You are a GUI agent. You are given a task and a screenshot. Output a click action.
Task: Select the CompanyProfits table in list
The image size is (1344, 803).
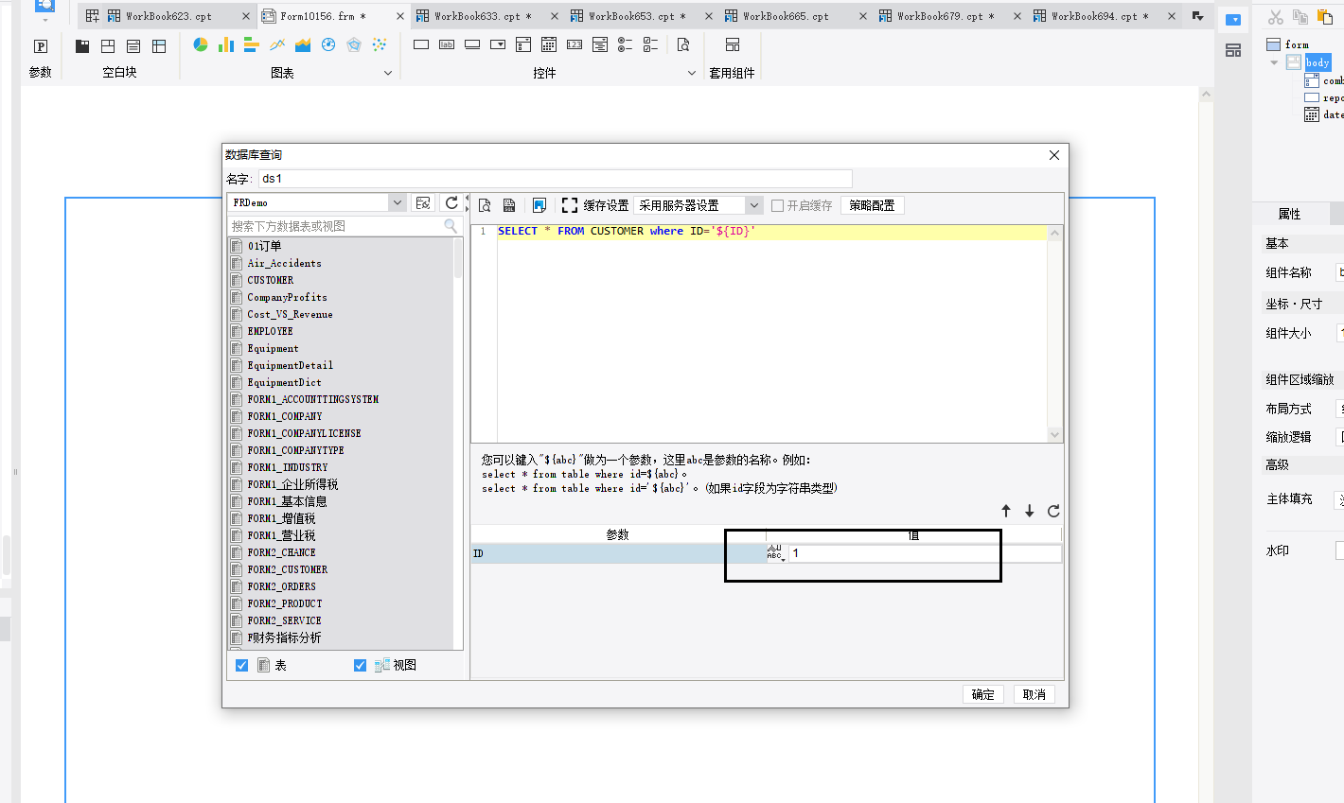[288, 297]
